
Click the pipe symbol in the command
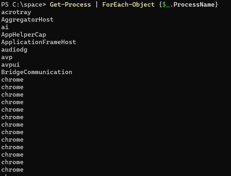point(97,5)
